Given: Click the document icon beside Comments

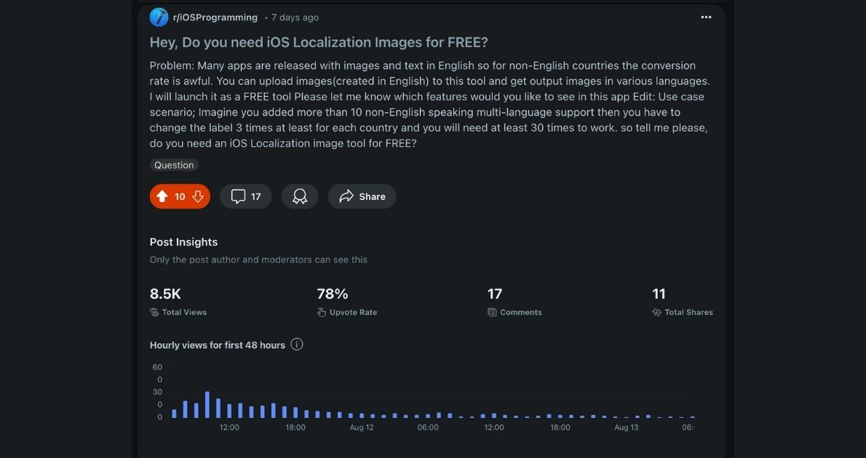Looking at the screenshot, I should click(493, 312).
